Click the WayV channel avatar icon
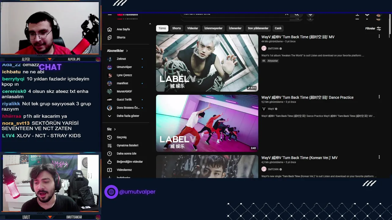 point(264,109)
